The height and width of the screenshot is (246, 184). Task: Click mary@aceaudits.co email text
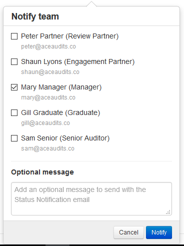point(48,97)
